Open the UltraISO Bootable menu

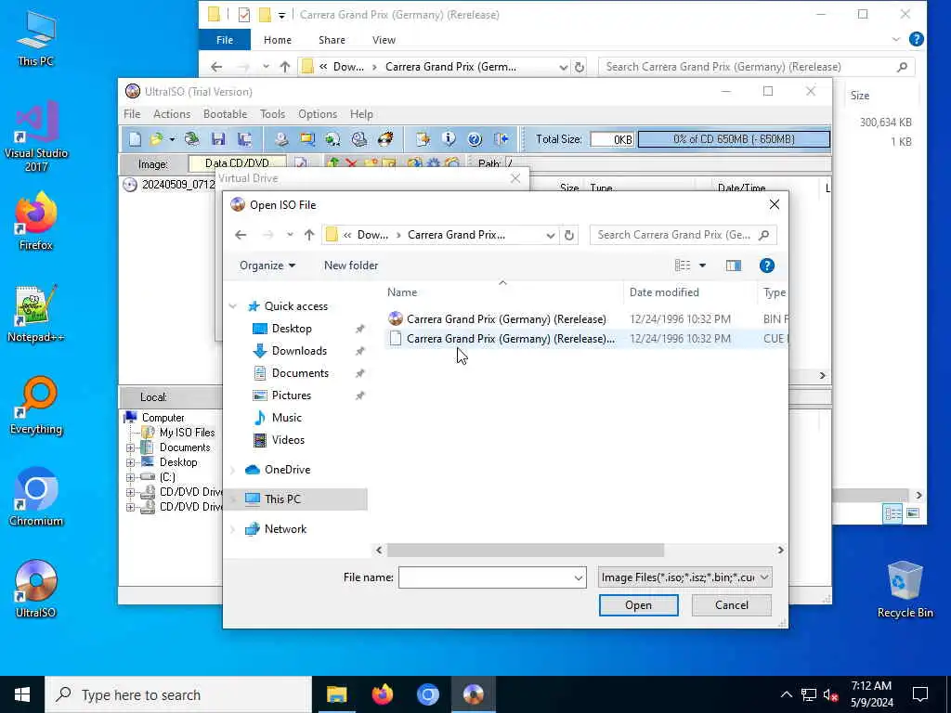225,114
